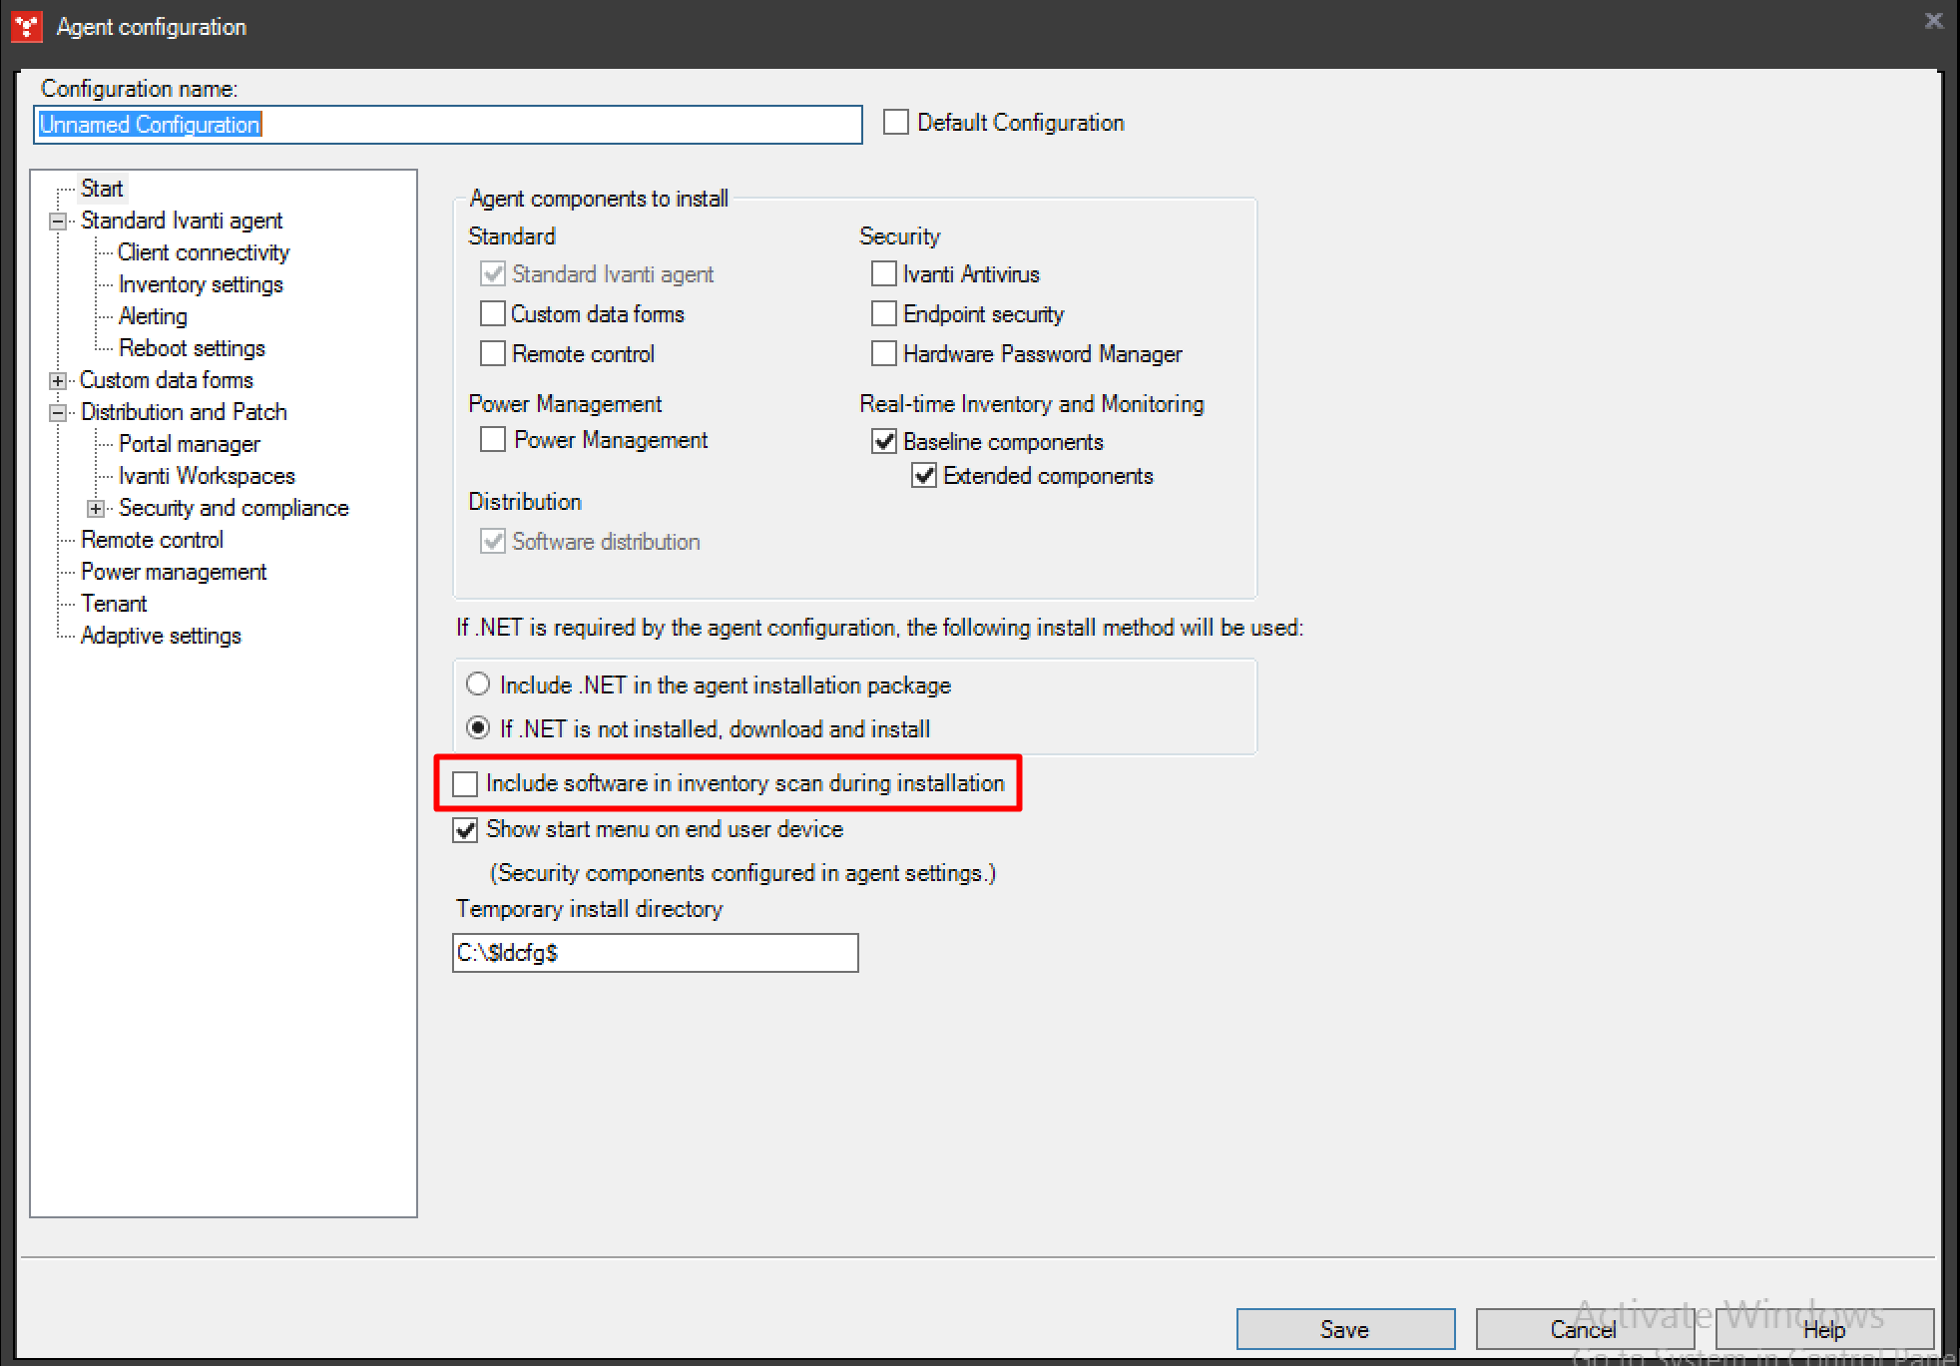
Task: Open Adaptive settings from the tree
Action: click(x=161, y=636)
